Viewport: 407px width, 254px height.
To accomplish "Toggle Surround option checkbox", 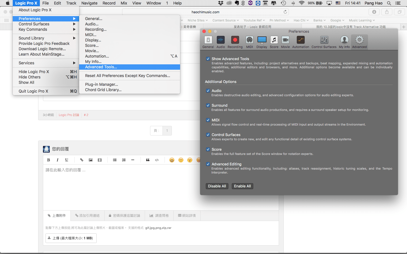I will click(x=208, y=105).
